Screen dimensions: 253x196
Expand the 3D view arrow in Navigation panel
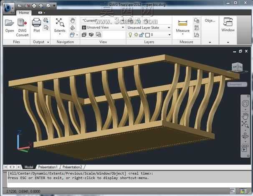pyautogui.click(x=77, y=35)
